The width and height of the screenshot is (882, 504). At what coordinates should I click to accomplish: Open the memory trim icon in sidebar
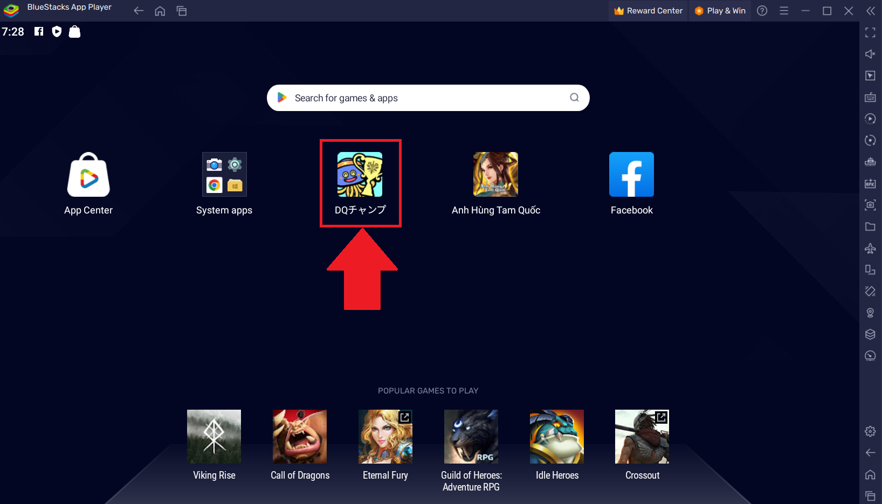[x=870, y=162]
